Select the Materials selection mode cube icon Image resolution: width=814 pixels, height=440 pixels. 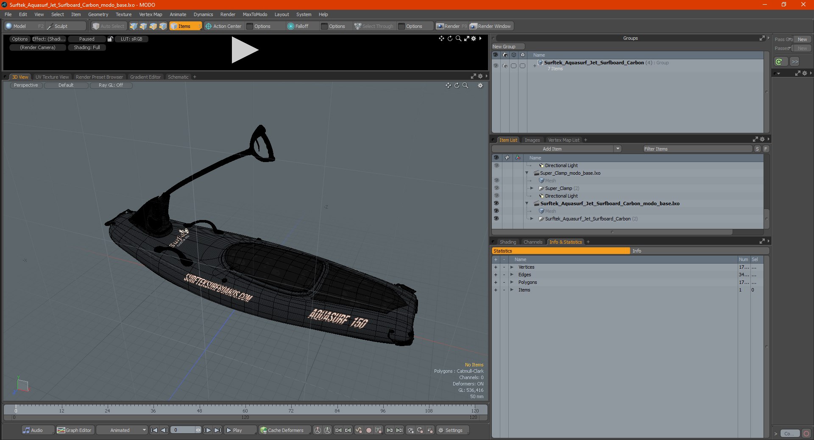(x=163, y=26)
